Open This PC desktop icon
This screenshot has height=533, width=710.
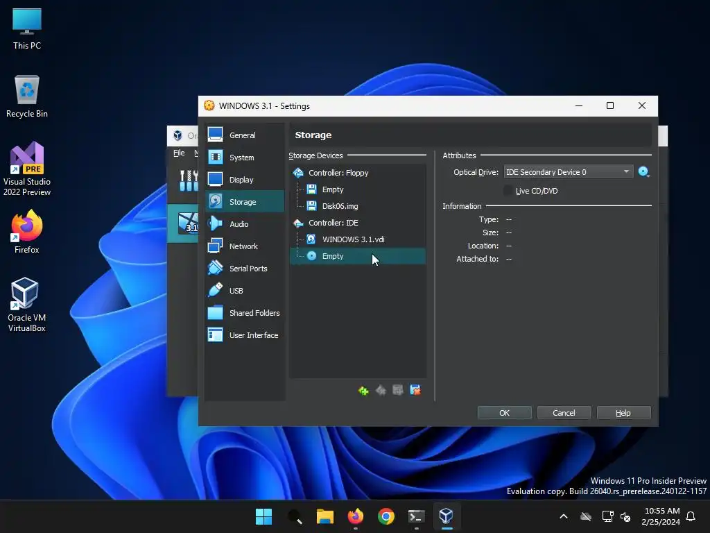(27, 29)
